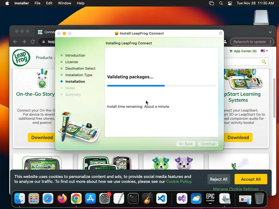The height and width of the screenshot is (209, 279).
Task: Go back in the browser
Action: click(x=15, y=42)
